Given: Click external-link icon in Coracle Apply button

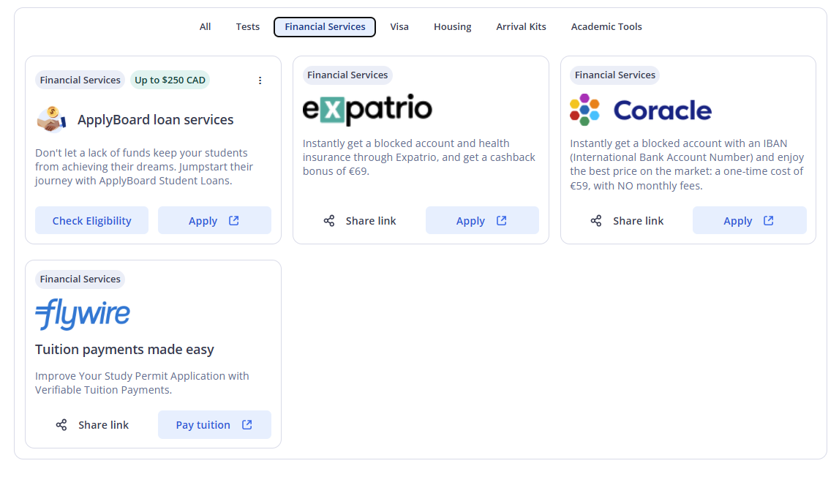Looking at the screenshot, I should (768, 220).
